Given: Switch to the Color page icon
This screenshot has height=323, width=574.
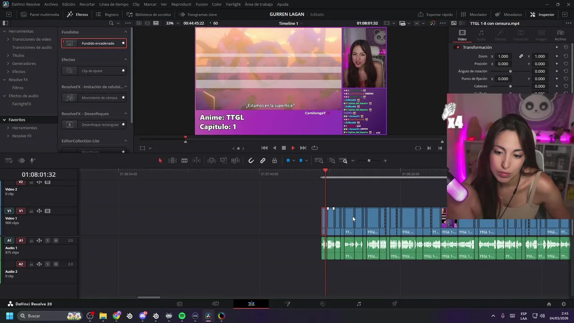Looking at the screenshot, I should click(323, 304).
